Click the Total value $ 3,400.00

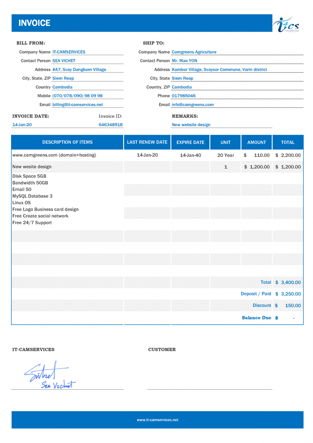[x=288, y=282]
